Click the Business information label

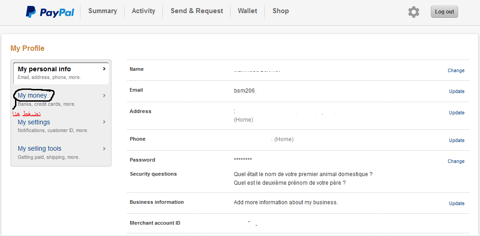157,202
